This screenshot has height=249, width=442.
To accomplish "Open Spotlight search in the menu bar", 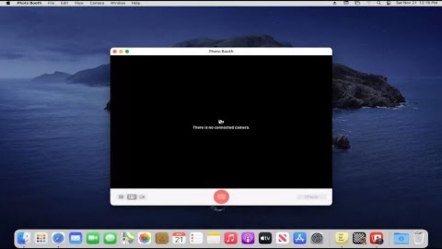I will 379,3.
